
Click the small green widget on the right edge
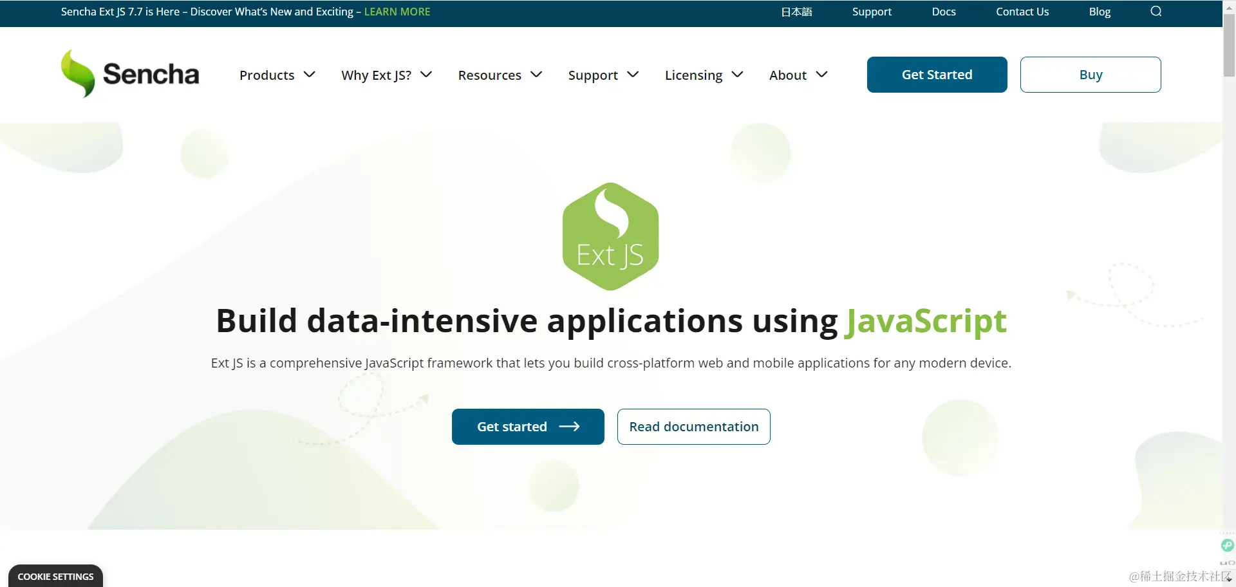pyautogui.click(x=1228, y=545)
